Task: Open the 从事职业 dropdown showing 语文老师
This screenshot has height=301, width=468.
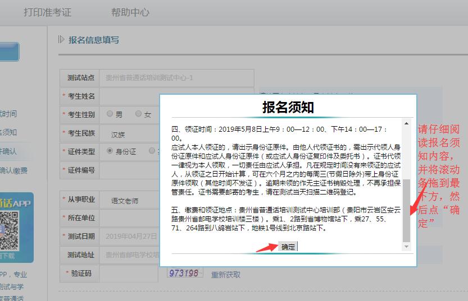Action: (129, 200)
